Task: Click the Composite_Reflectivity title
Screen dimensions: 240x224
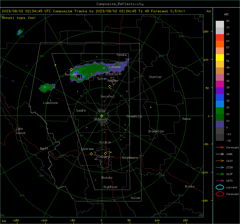Action: tap(120, 4)
